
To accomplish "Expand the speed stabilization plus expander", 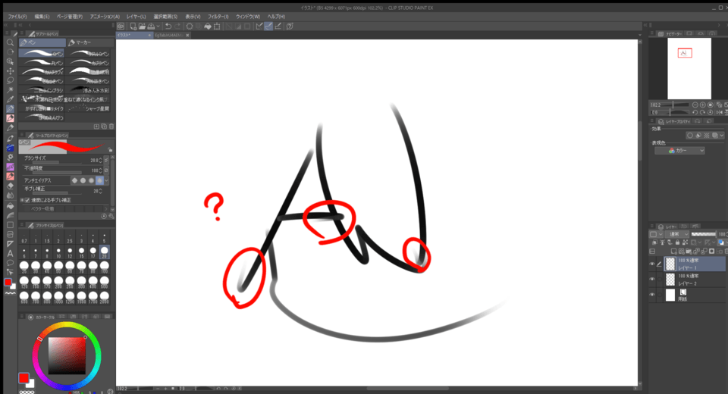I will click(22, 200).
